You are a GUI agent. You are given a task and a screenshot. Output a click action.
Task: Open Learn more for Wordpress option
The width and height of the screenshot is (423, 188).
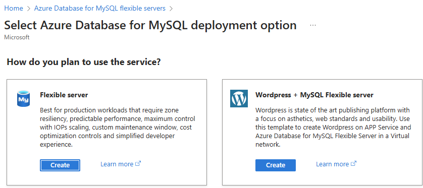pos(332,164)
